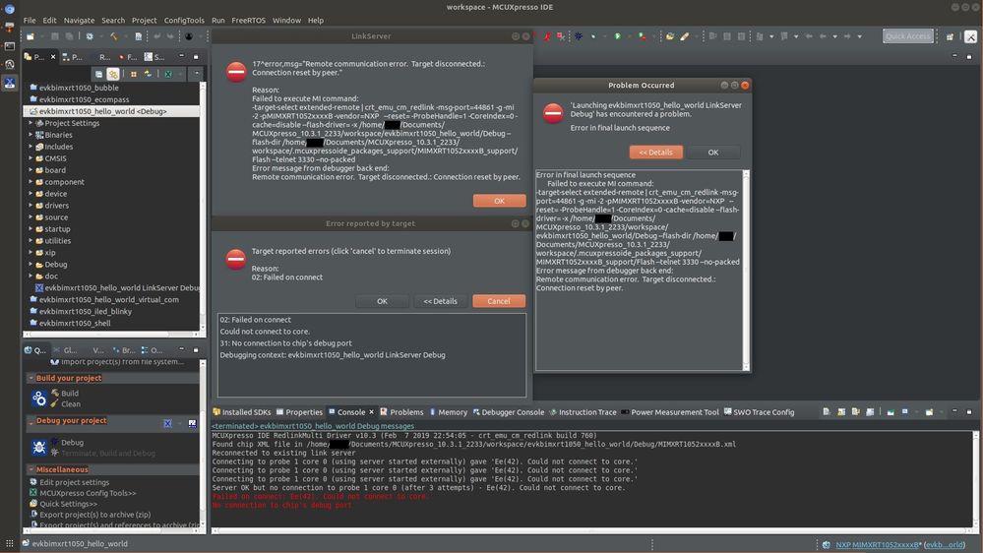
Task: Collapse Details in Problem Occurred dialog
Action: coord(655,153)
